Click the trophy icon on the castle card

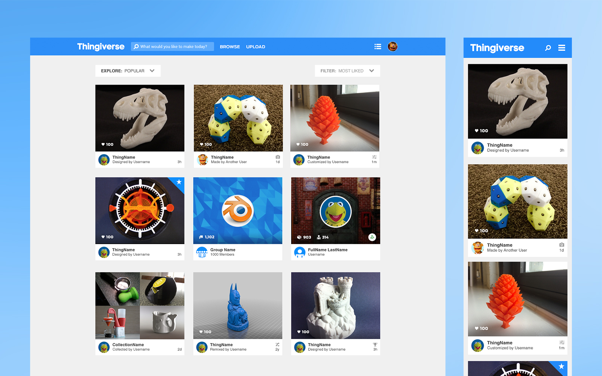click(x=375, y=344)
